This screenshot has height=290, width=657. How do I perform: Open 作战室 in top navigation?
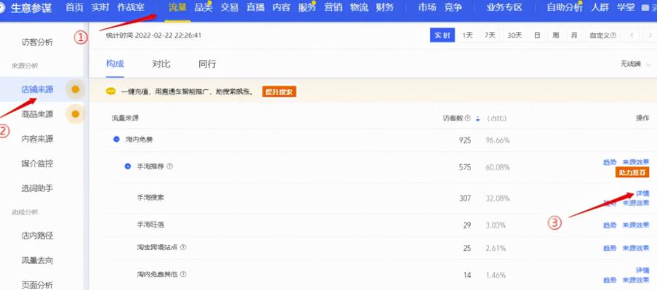(x=131, y=7)
